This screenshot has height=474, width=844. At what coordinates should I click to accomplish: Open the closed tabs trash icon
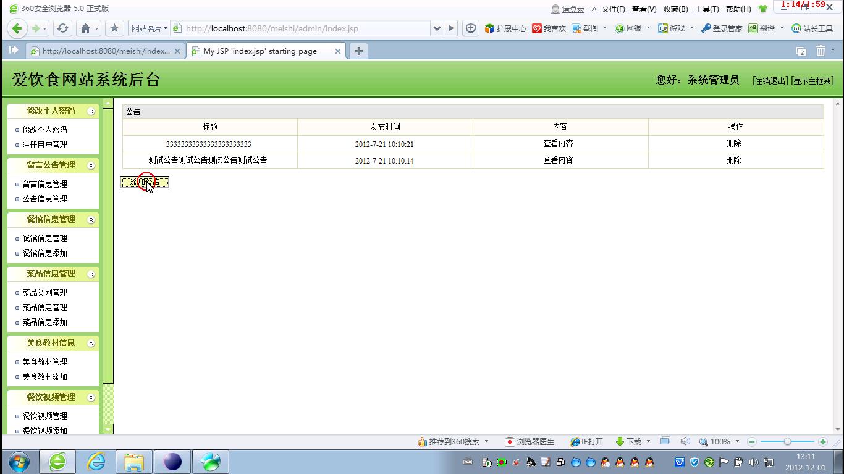(821, 51)
